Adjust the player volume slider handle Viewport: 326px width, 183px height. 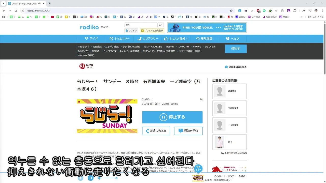116,178
